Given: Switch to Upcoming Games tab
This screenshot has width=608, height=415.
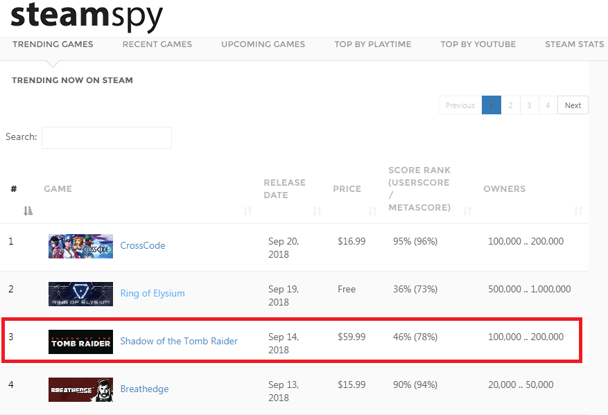Looking at the screenshot, I should (263, 44).
